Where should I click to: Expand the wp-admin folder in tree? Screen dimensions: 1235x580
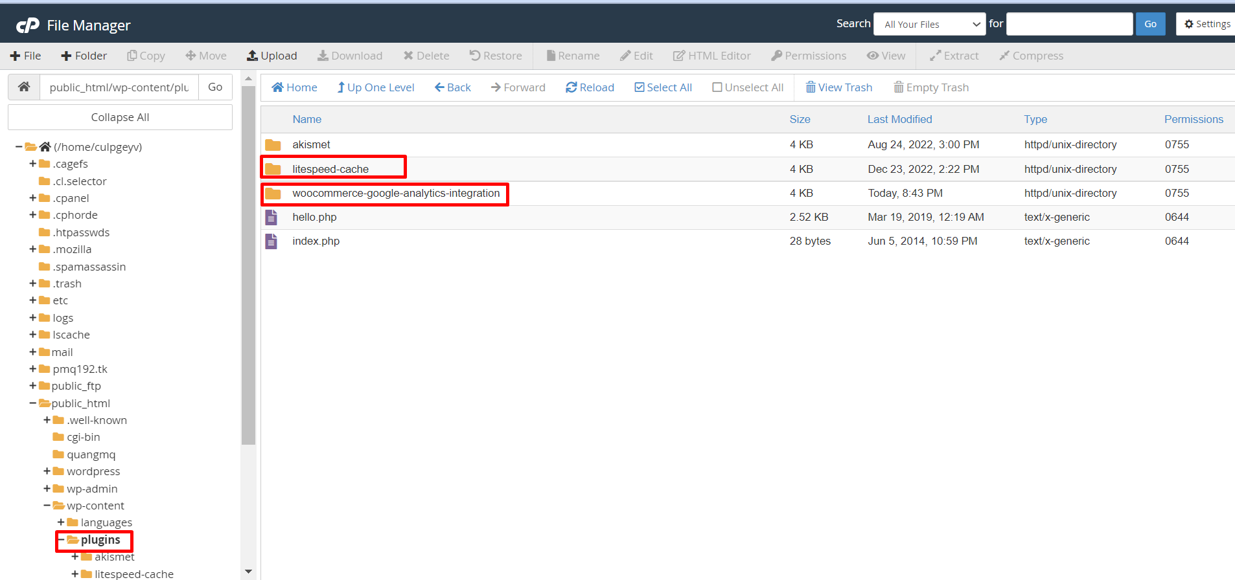point(47,489)
